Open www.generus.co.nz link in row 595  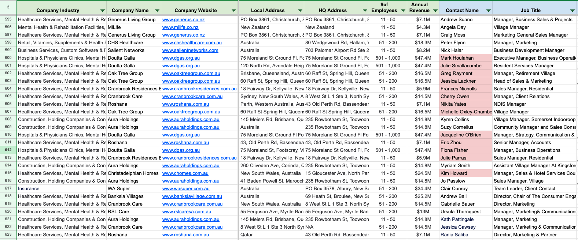click(184, 20)
